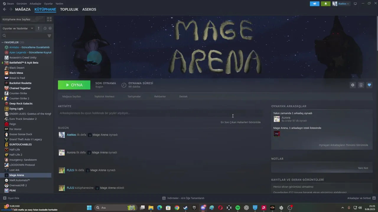Open the notifications bell icon
The image size is (378, 212).
click(326, 4)
